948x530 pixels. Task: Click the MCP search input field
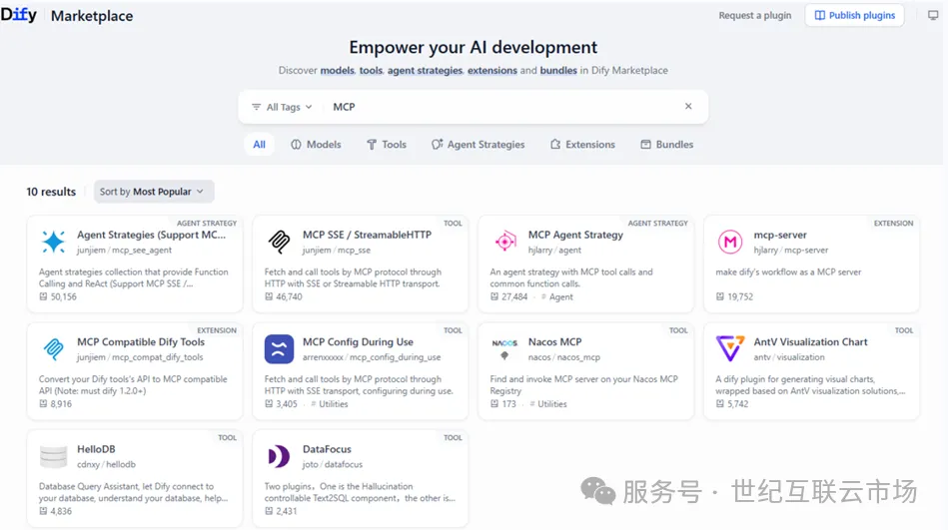[499, 107]
